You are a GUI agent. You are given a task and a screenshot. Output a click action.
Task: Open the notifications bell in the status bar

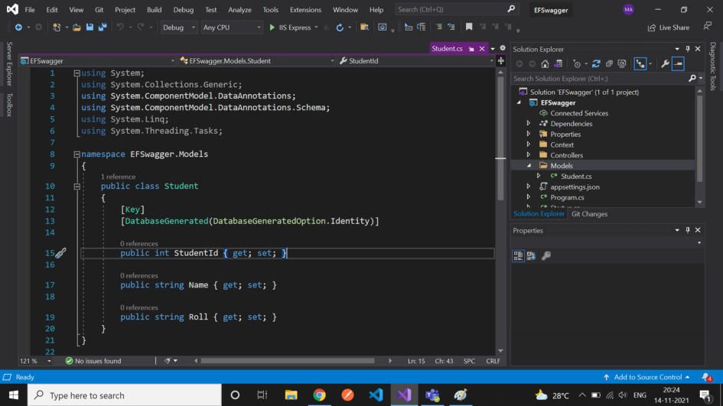tap(706, 377)
